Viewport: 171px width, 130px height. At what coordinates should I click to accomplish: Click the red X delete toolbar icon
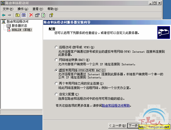[x=31, y=15]
